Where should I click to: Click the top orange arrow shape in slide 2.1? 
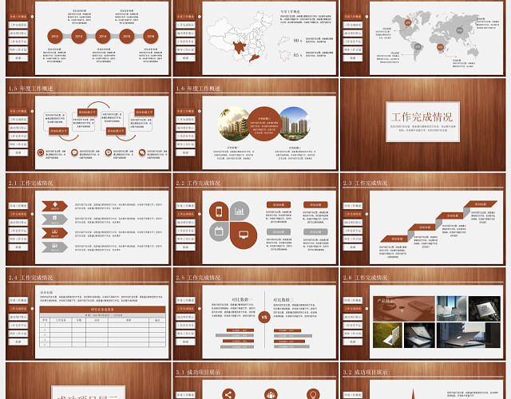pos(55,206)
